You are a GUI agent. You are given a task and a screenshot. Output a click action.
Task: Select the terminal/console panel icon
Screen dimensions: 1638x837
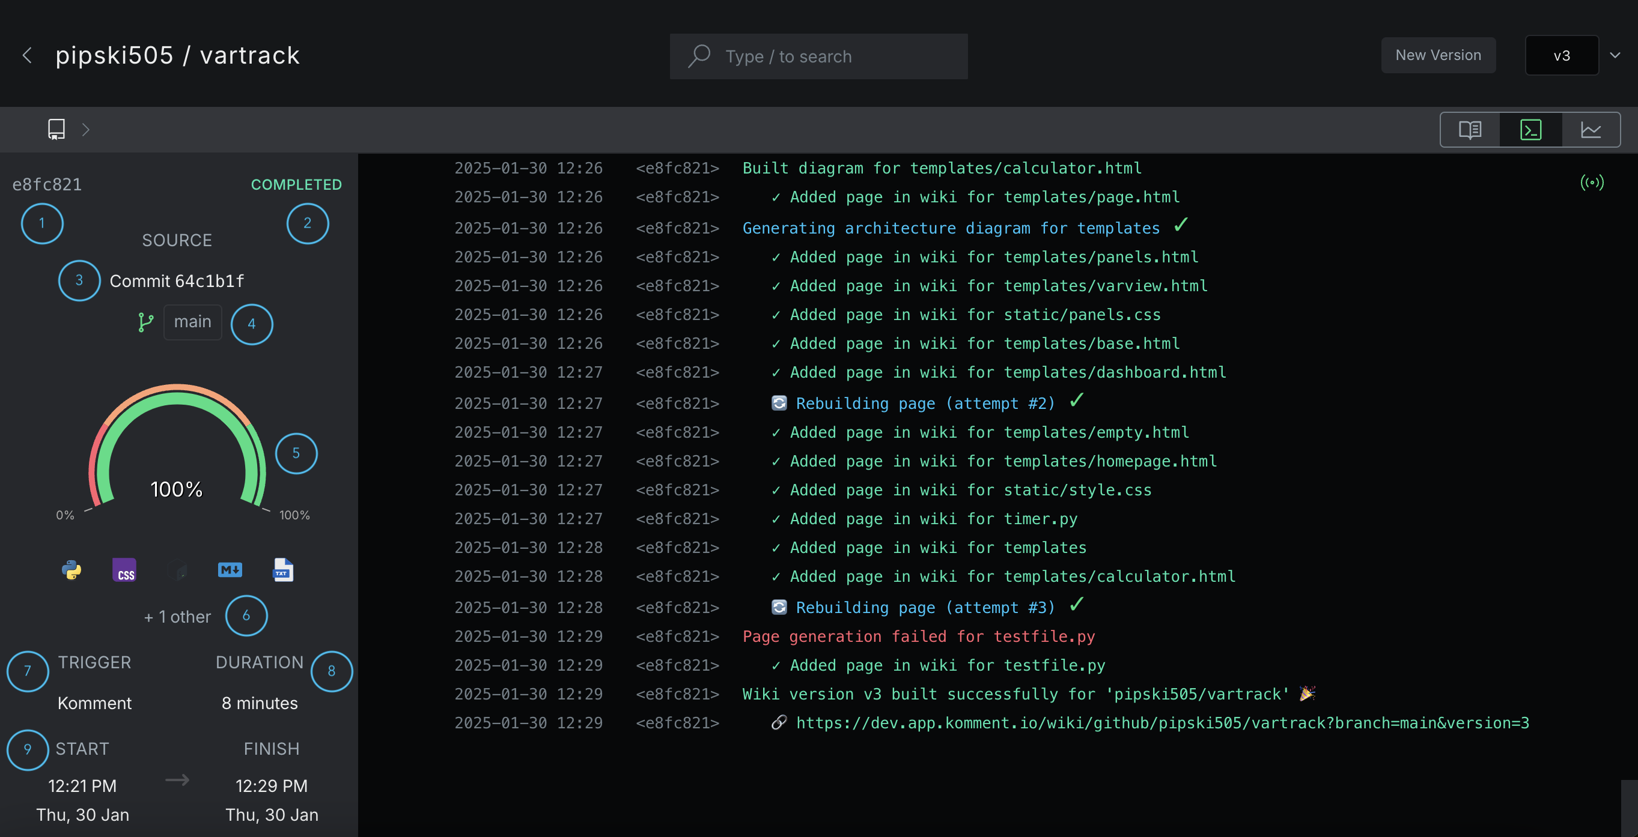click(1532, 129)
